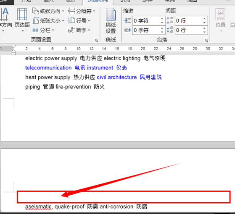Click spacing after 0 行 field
This screenshot has height=214, width=235.
(189, 30)
